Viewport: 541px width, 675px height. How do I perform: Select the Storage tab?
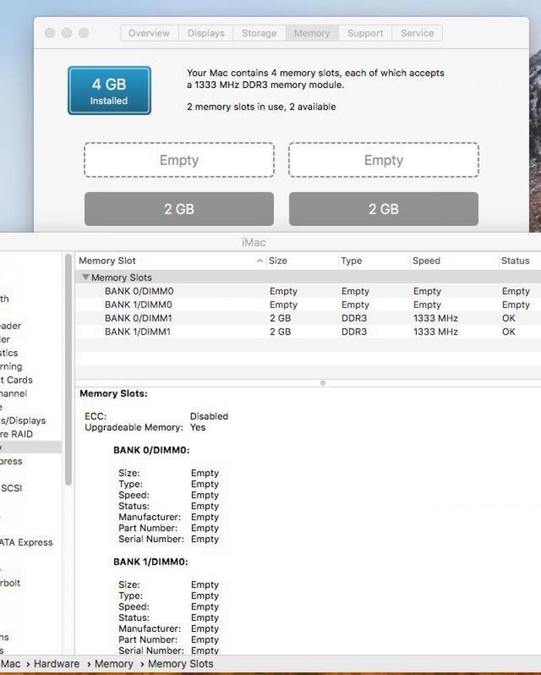259,33
